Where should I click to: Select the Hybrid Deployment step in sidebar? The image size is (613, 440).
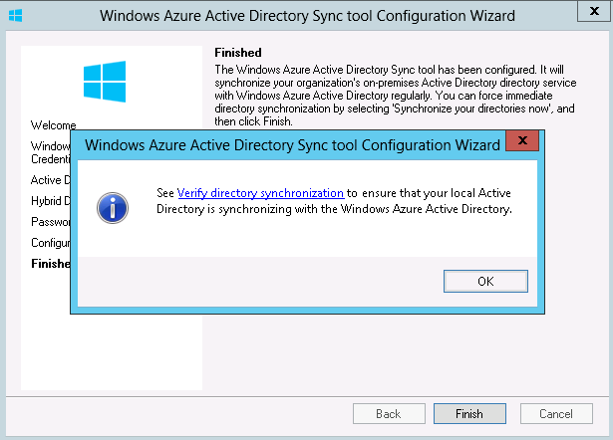[51, 201]
